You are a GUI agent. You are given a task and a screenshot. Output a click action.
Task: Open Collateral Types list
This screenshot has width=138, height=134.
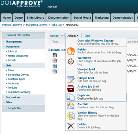click(x=17, y=79)
